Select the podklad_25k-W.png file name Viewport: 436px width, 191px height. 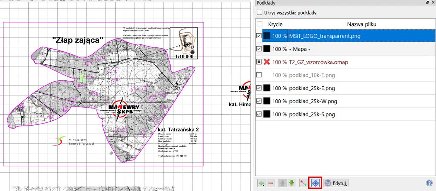pyautogui.click(x=313, y=101)
